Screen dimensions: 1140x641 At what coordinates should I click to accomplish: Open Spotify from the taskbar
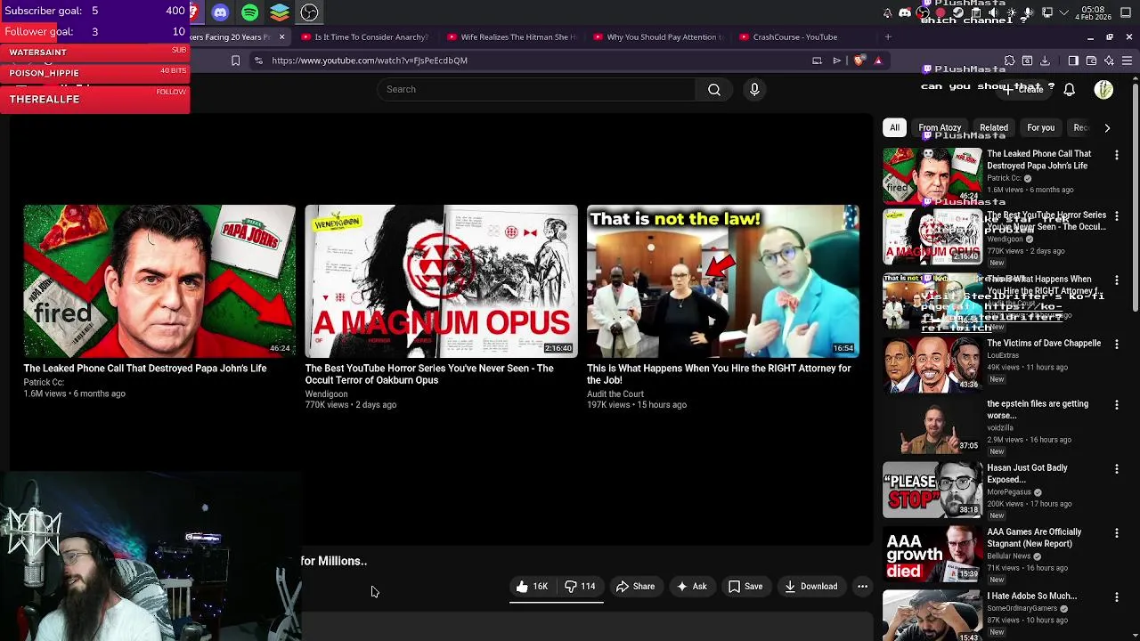249,12
